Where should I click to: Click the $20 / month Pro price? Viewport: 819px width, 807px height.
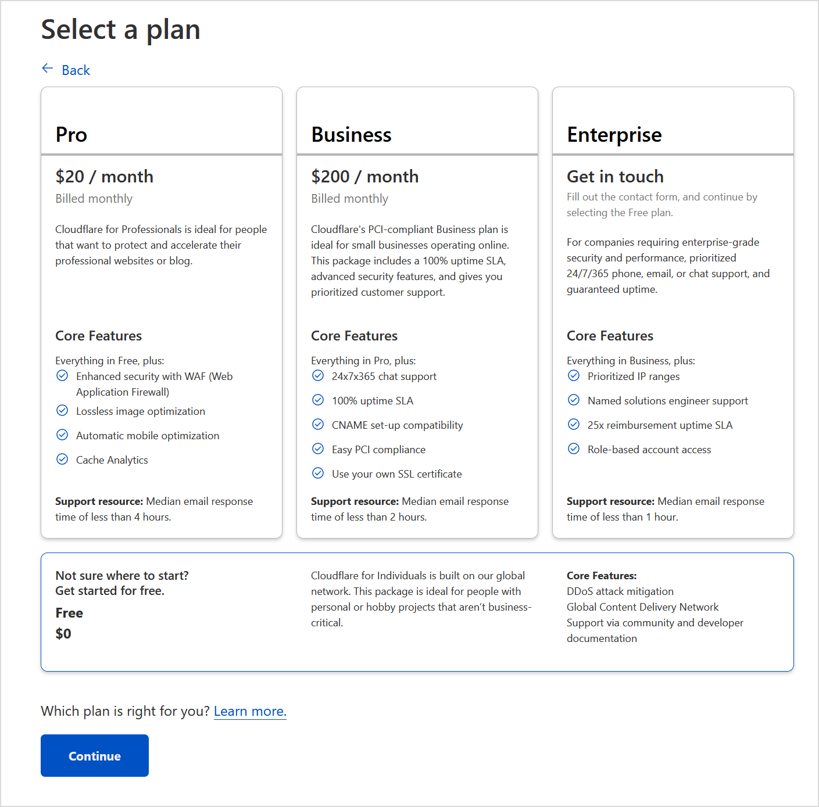click(105, 177)
